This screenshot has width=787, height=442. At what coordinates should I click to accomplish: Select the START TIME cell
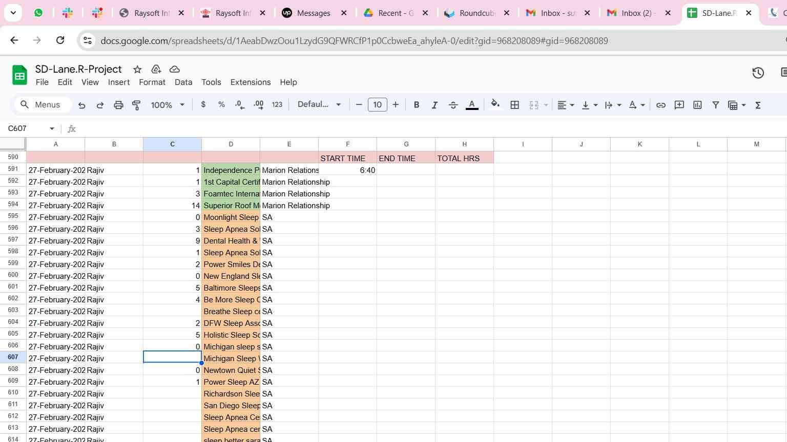tap(347, 158)
